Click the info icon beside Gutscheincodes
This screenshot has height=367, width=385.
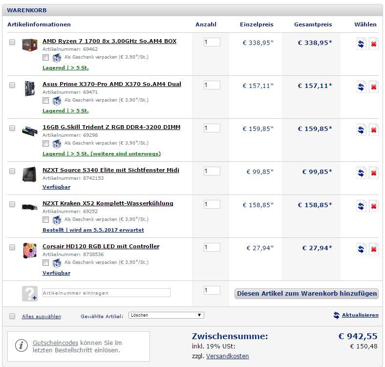pyautogui.click(x=21, y=345)
